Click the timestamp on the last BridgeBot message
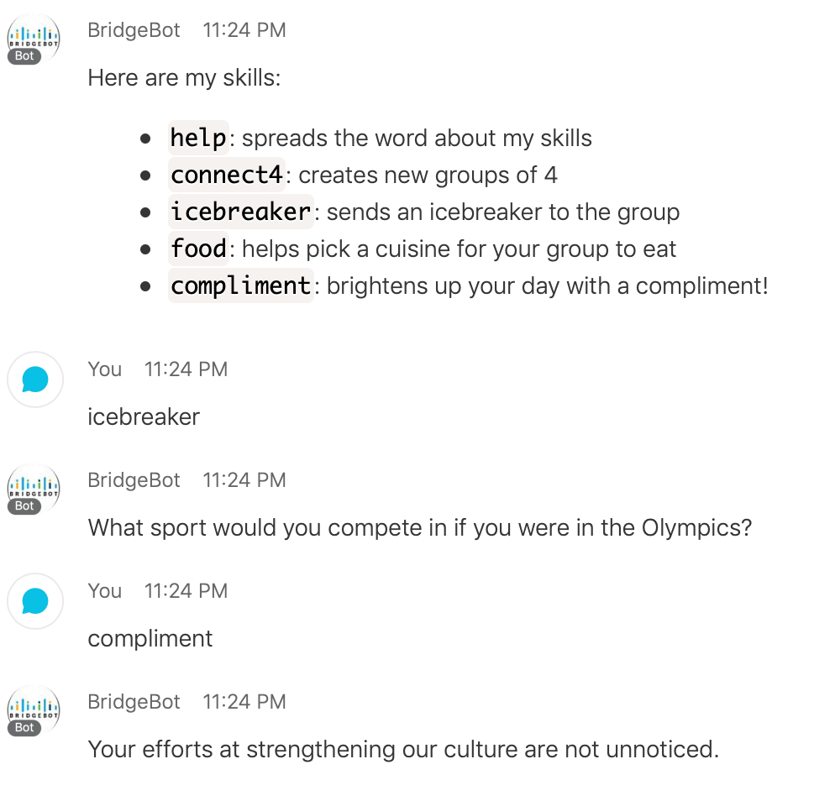 244,702
